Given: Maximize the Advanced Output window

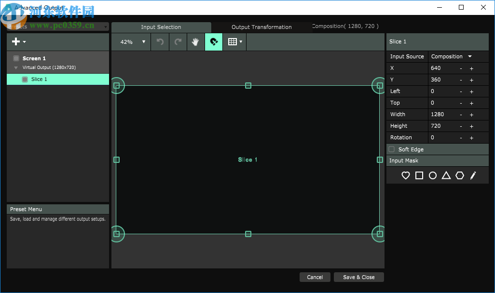Looking at the screenshot, I should [461, 7].
